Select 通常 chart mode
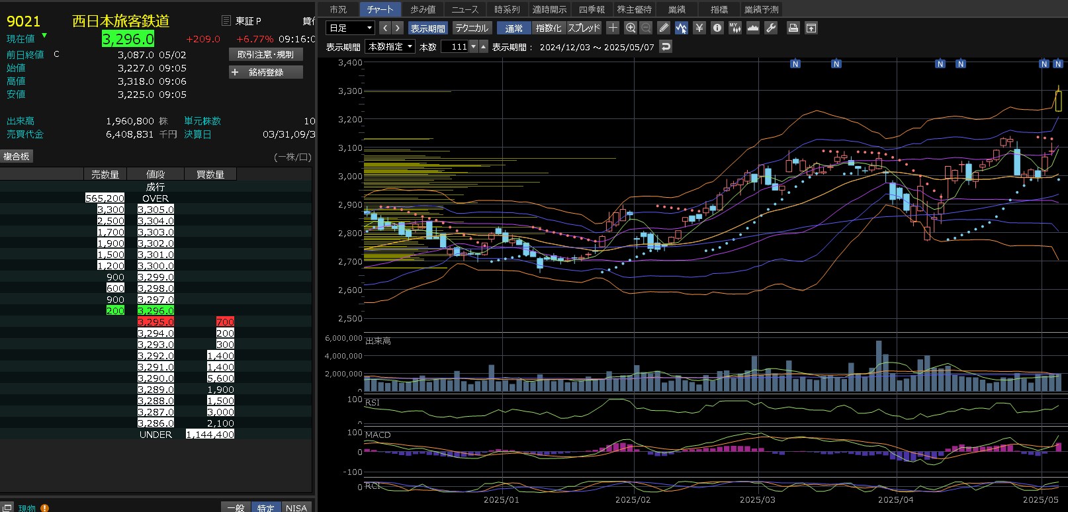1068x512 pixels. (x=514, y=28)
